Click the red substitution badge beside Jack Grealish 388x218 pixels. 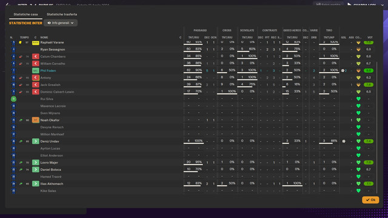coord(36,85)
